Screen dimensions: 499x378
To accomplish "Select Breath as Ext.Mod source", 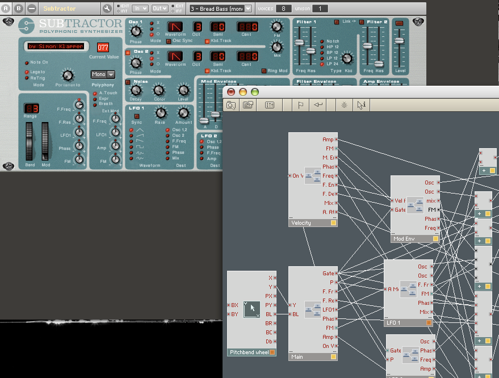I will point(95,104).
